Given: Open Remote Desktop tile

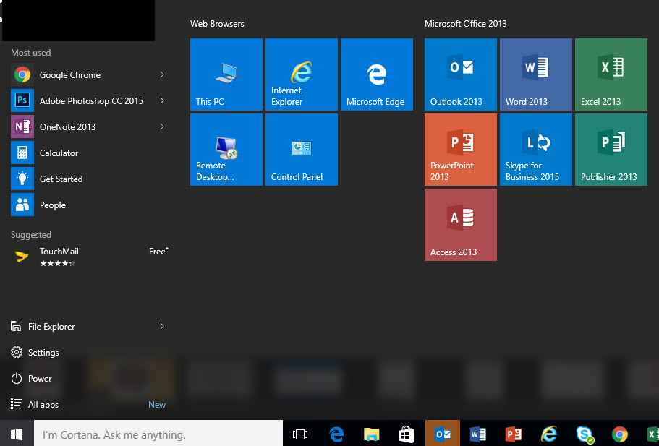Looking at the screenshot, I should (x=226, y=150).
